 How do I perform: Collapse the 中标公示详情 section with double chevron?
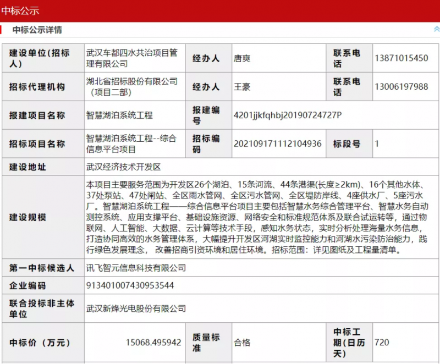click(x=436, y=29)
